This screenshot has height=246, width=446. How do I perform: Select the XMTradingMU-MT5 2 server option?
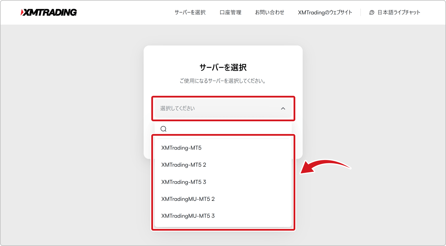[x=223, y=199]
